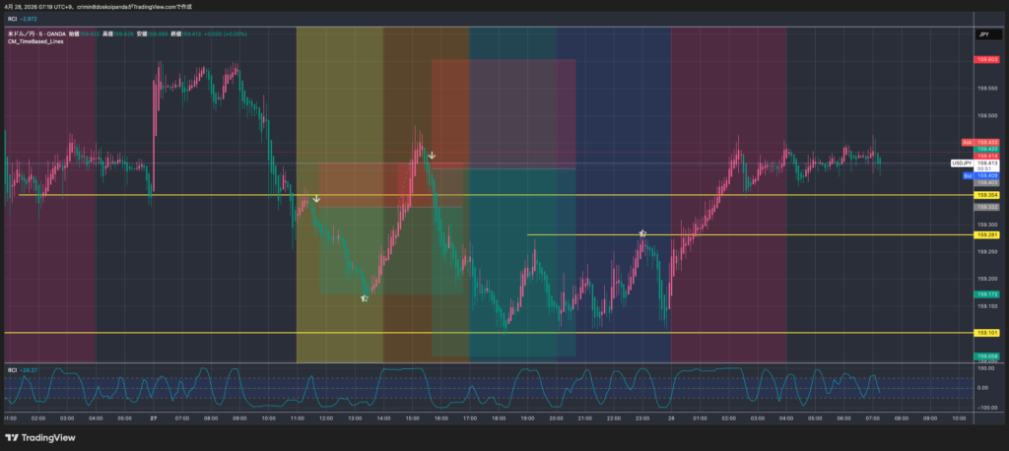Click the down arrow marker near 11:40
1009x451 pixels.
tap(316, 199)
